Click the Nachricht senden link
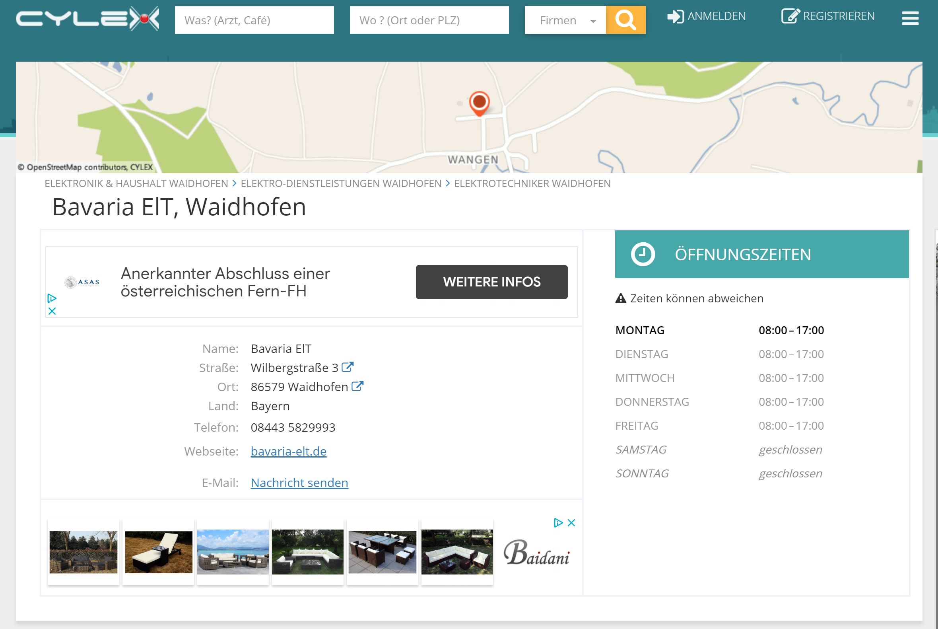The height and width of the screenshot is (629, 938). coord(299,482)
